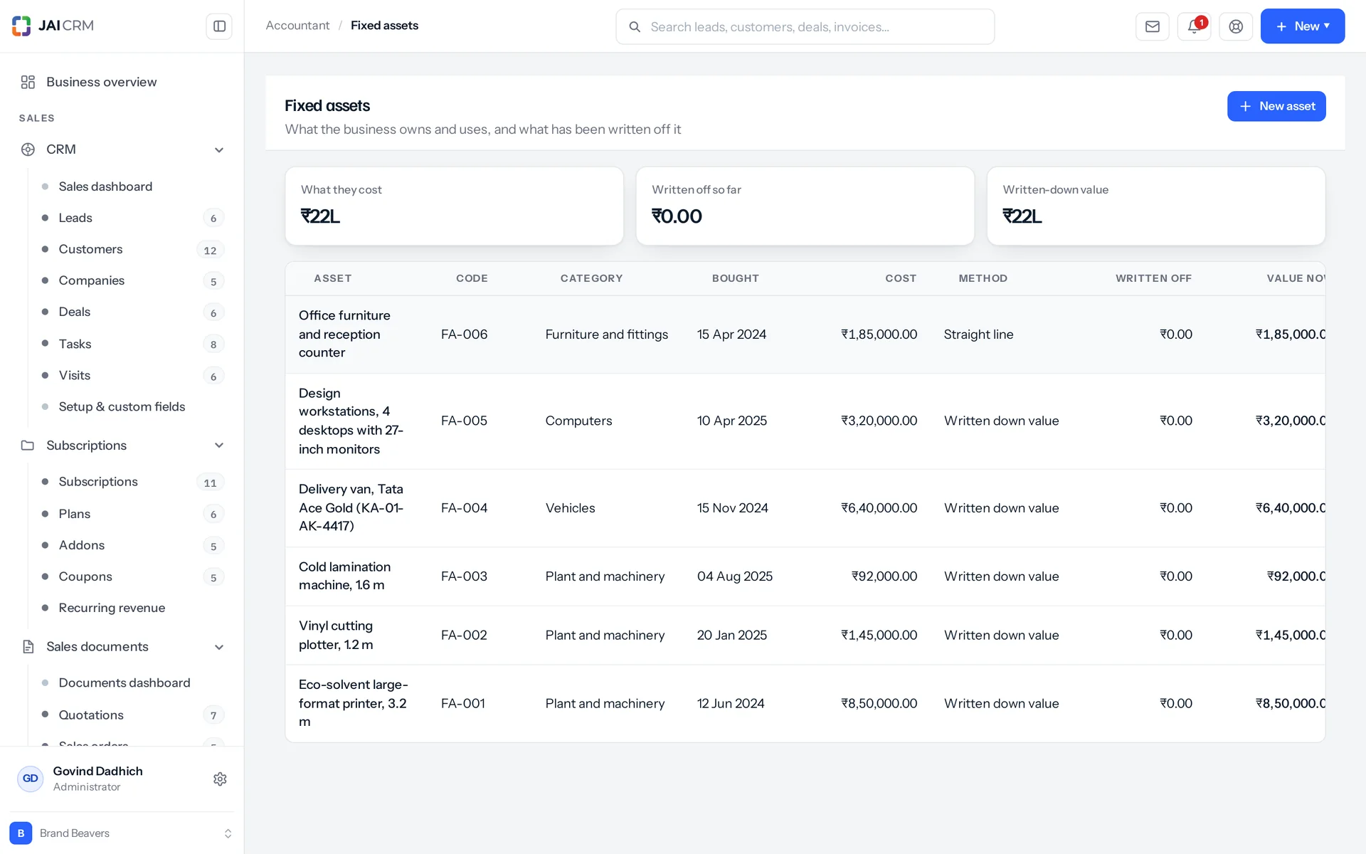Click the Subscriptions folder icon

[28, 446]
